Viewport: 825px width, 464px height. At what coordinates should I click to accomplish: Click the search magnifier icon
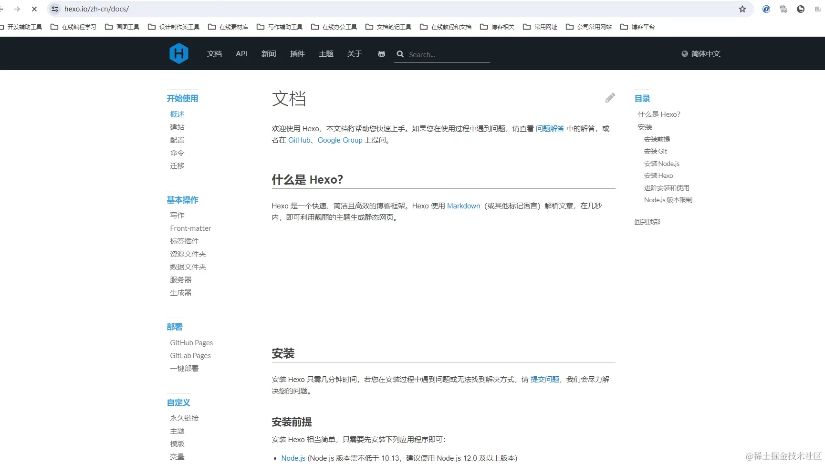[x=400, y=54]
